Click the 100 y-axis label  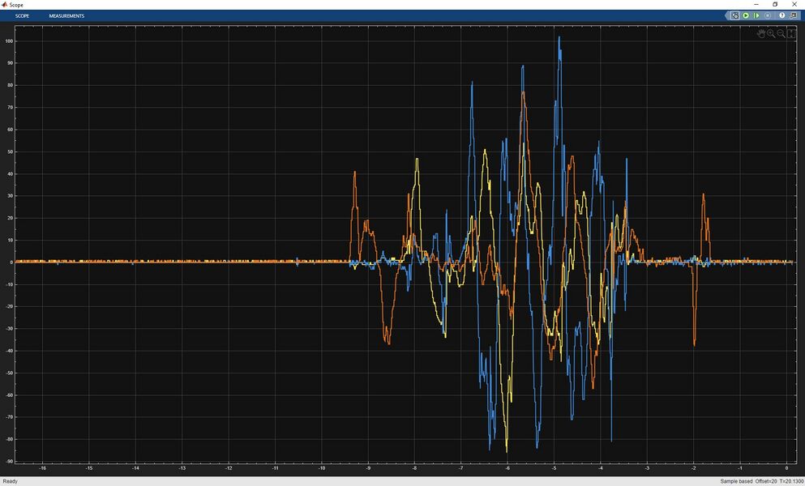click(9, 41)
